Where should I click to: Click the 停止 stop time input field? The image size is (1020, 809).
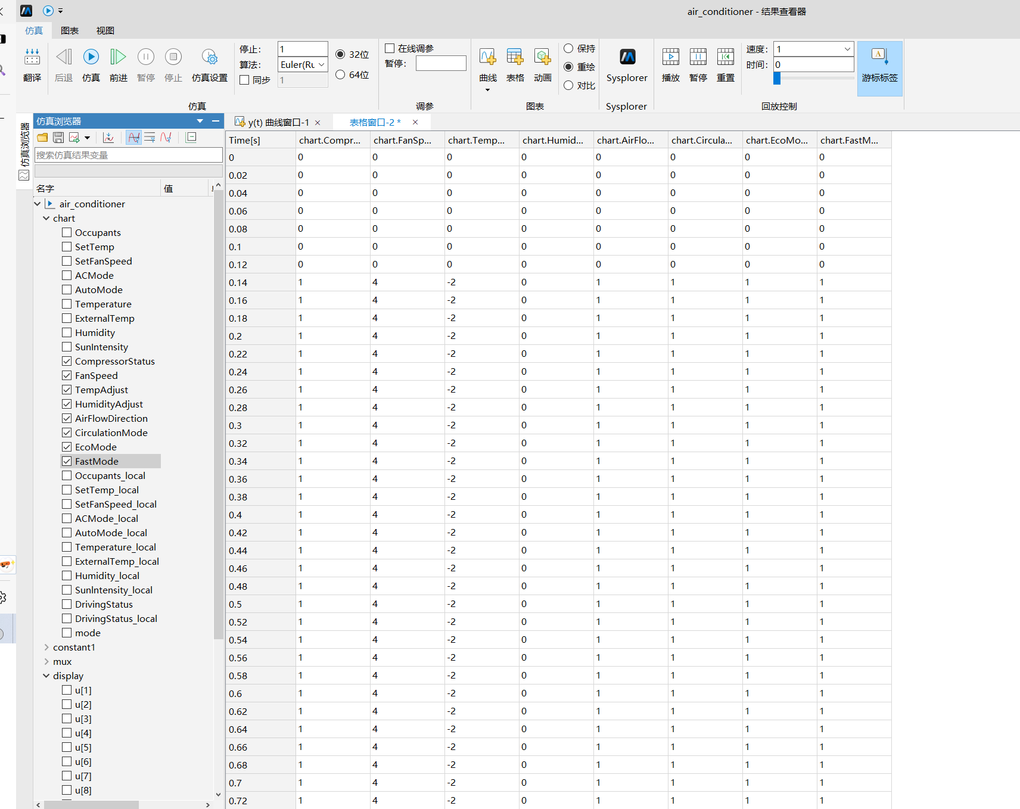(x=303, y=49)
